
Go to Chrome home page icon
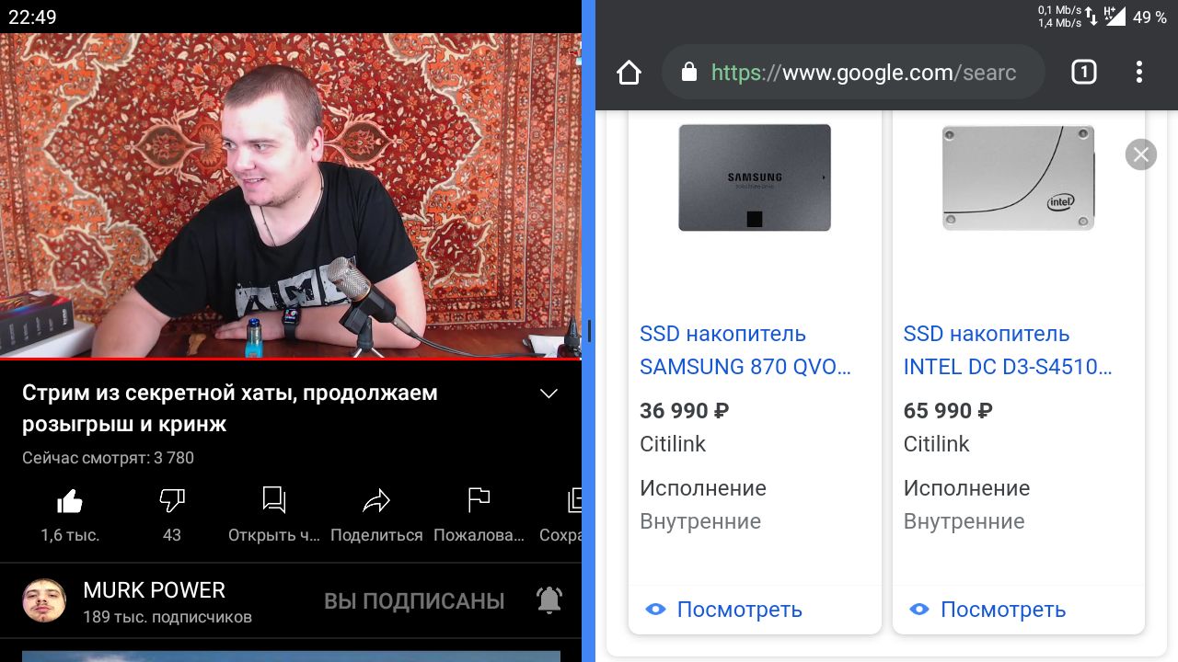click(x=629, y=73)
